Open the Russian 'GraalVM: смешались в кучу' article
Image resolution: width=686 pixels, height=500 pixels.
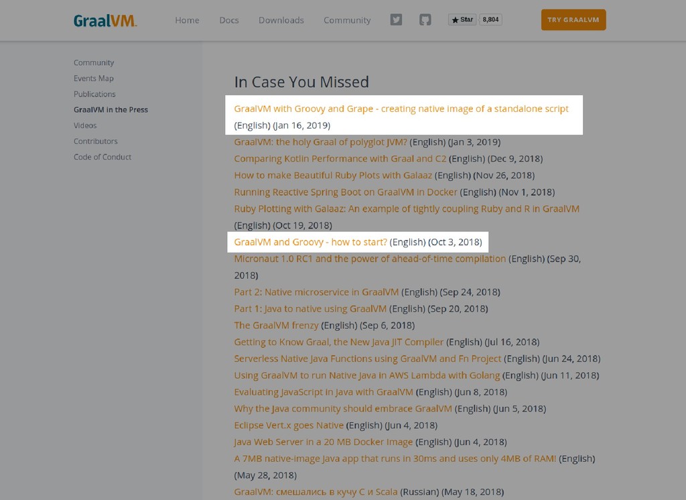coord(316,492)
